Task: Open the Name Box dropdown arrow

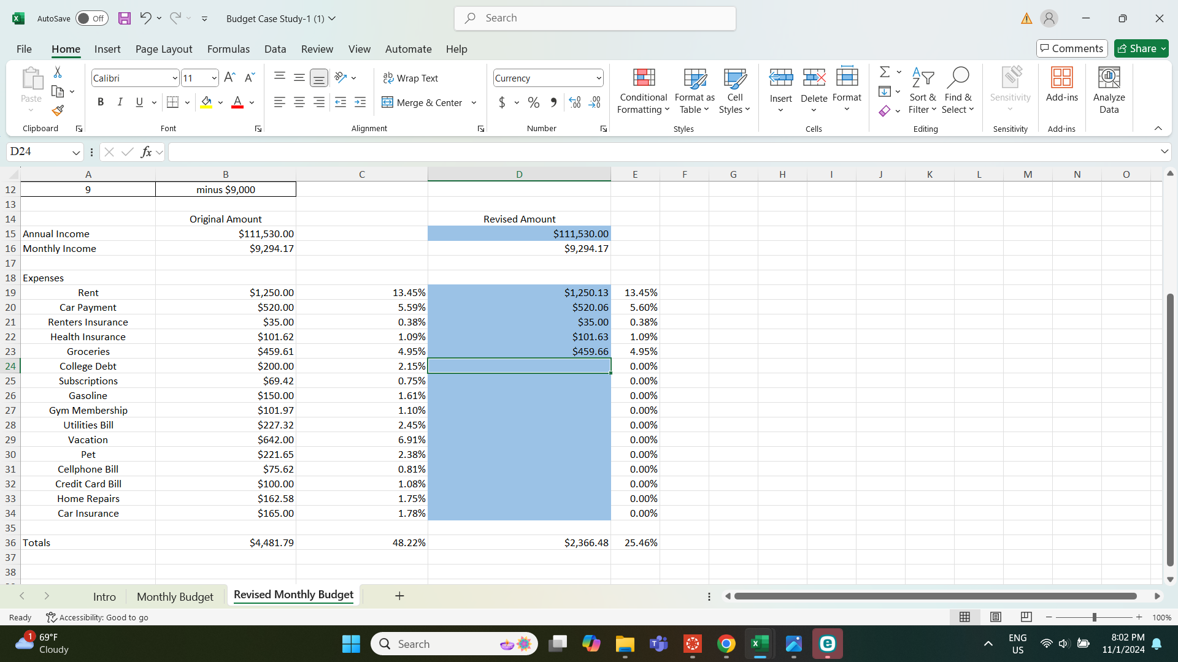Action: tap(76, 152)
